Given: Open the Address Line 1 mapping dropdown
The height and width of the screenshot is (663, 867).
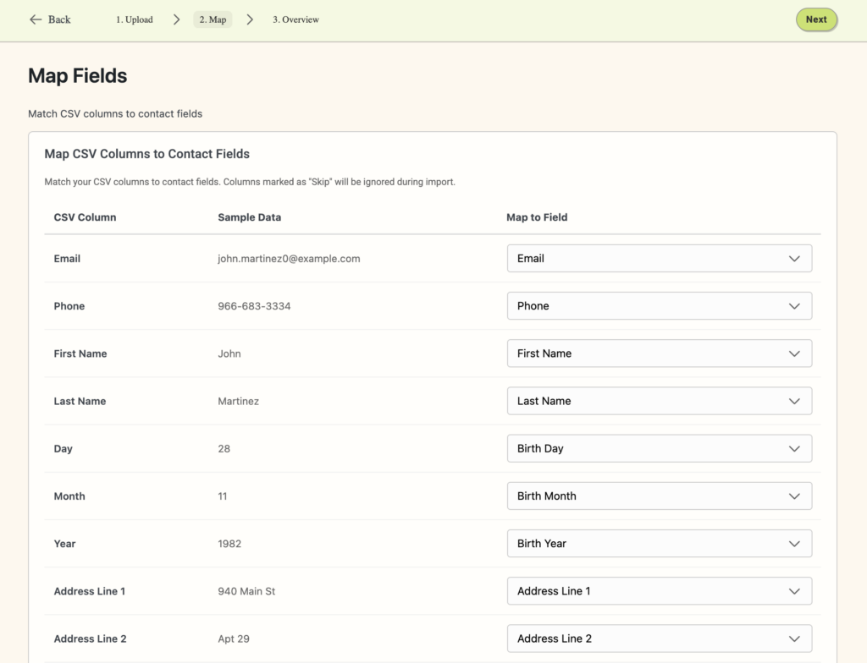Looking at the screenshot, I should tap(659, 591).
